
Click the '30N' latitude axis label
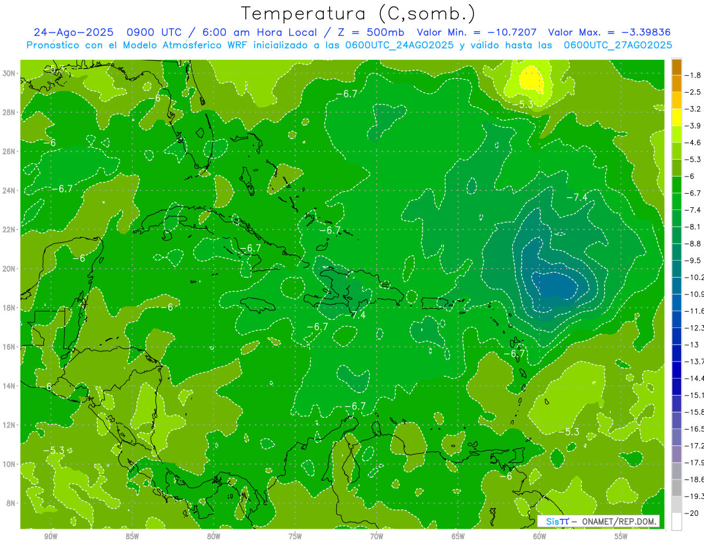[9, 73]
